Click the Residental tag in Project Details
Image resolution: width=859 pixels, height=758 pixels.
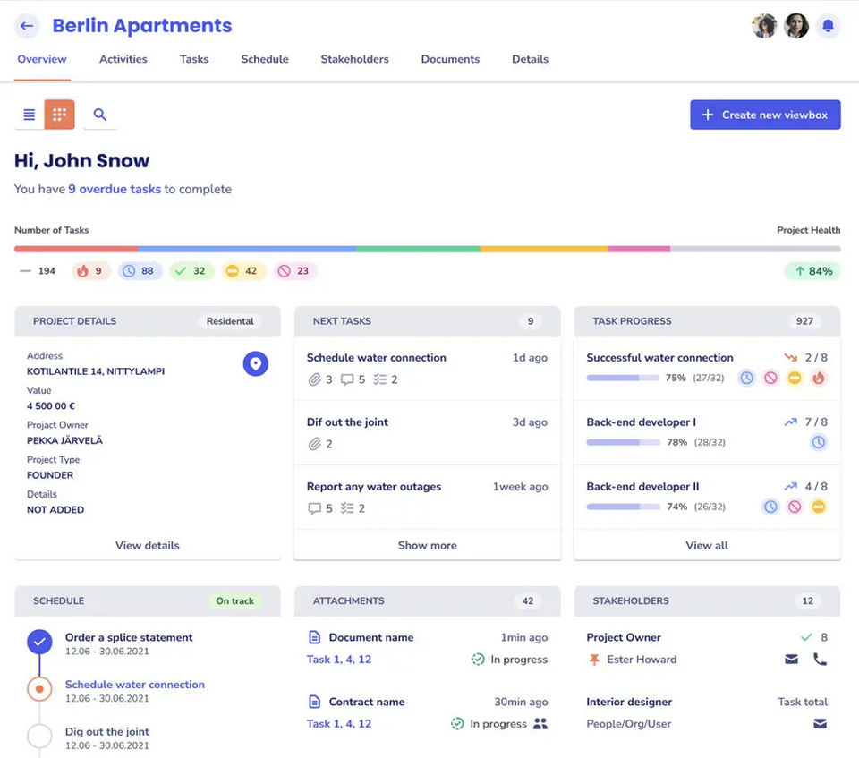pyautogui.click(x=230, y=321)
